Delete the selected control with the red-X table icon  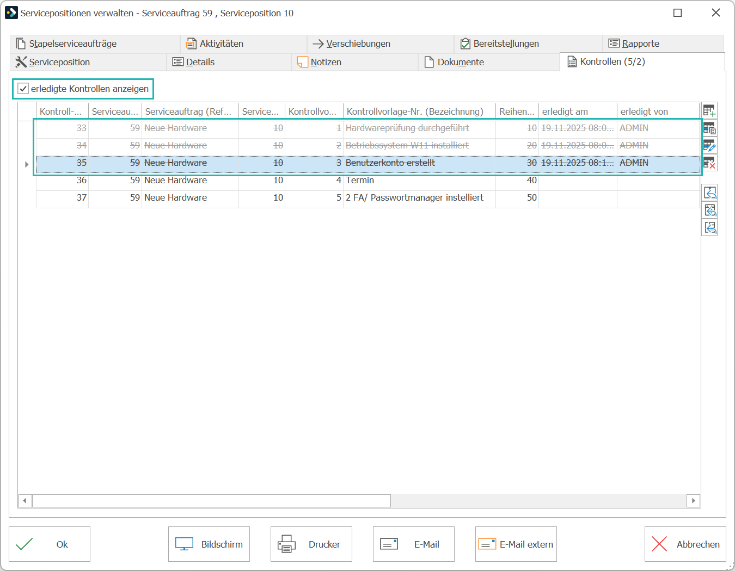[709, 163]
